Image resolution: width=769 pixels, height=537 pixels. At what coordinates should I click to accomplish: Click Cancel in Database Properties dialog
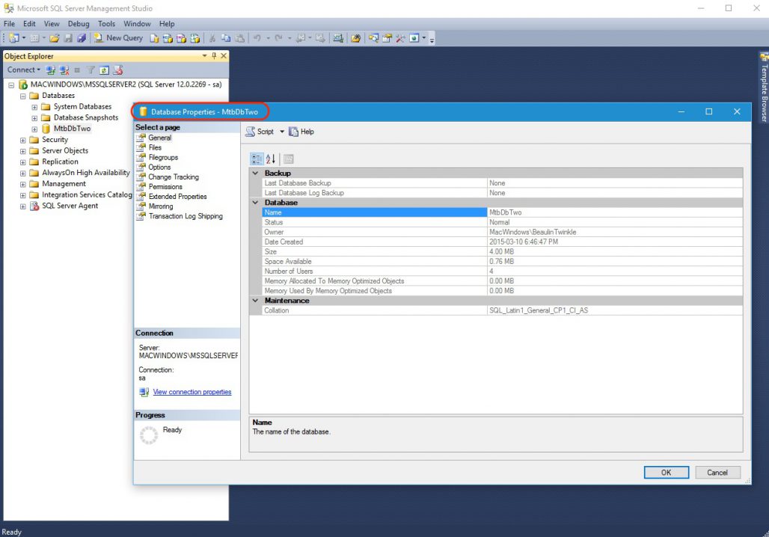(717, 472)
